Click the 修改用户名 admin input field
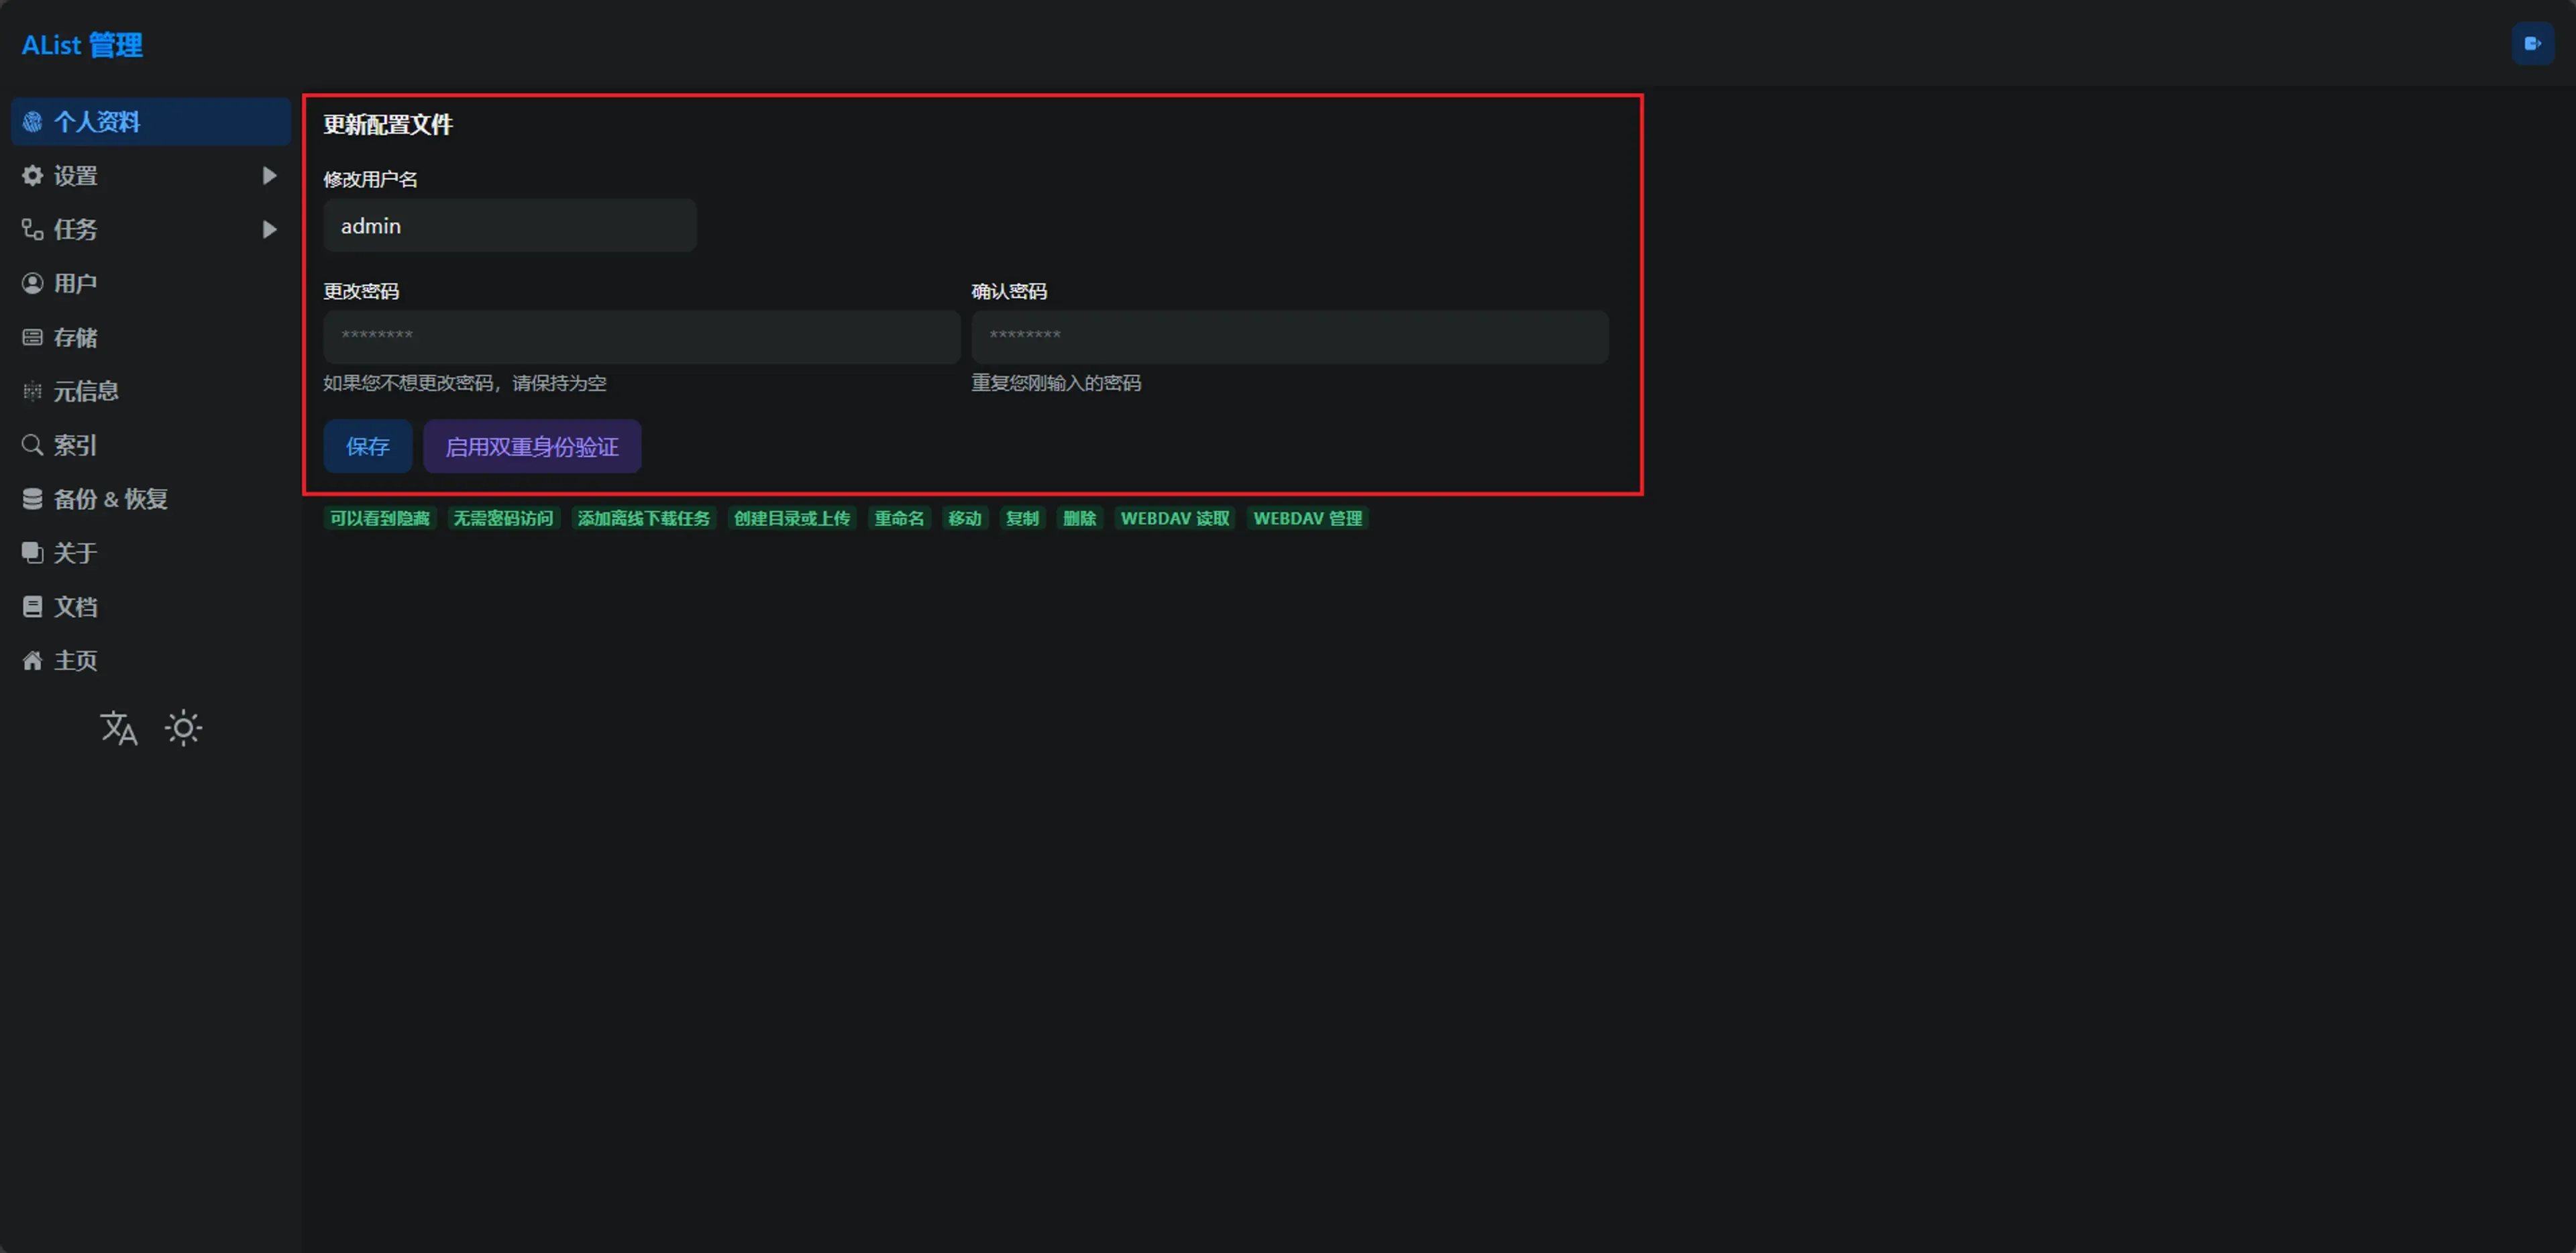The height and width of the screenshot is (1253, 2576). tap(509, 226)
